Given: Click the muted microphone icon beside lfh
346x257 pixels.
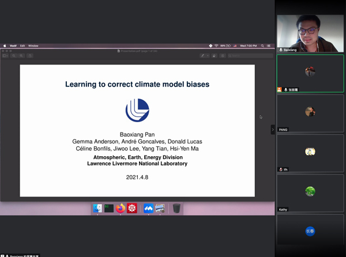Looking at the screenshot, I should point(281,169).
